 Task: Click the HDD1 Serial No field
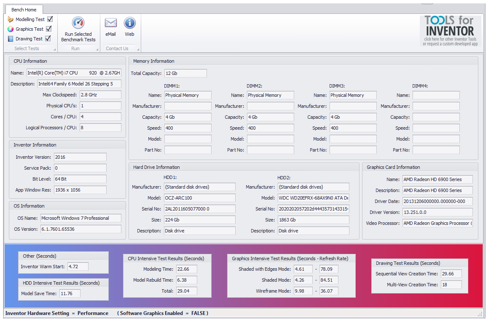[200, 209]
